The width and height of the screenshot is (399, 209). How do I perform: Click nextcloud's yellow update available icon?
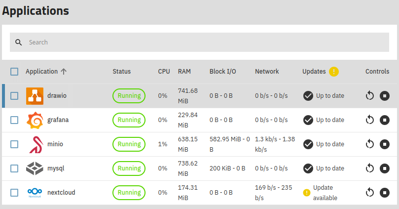(x=307, y=193)
